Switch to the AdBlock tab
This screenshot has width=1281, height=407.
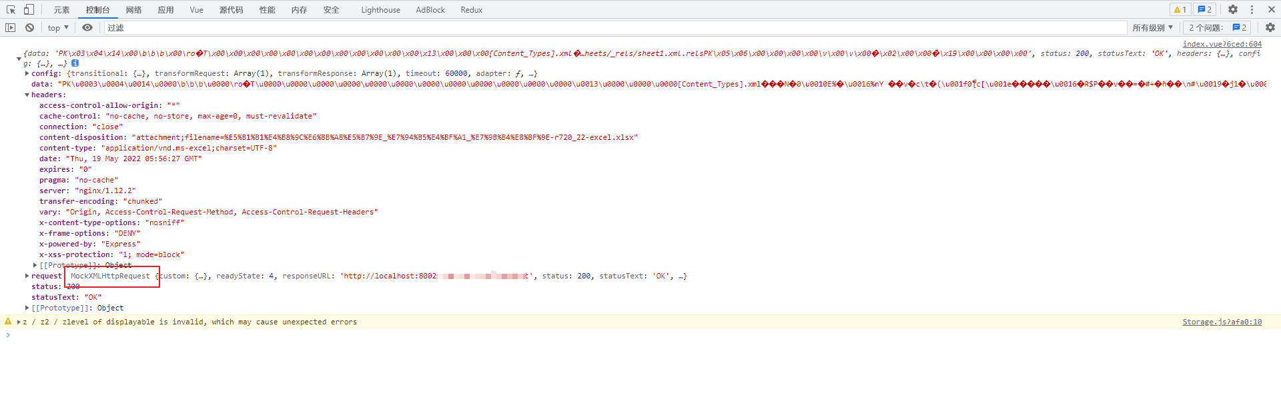point(430,9)
